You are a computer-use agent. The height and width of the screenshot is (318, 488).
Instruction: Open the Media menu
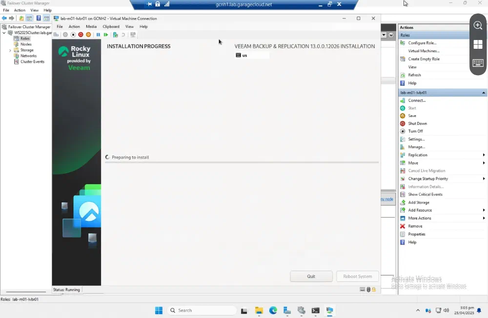[91, 26]
